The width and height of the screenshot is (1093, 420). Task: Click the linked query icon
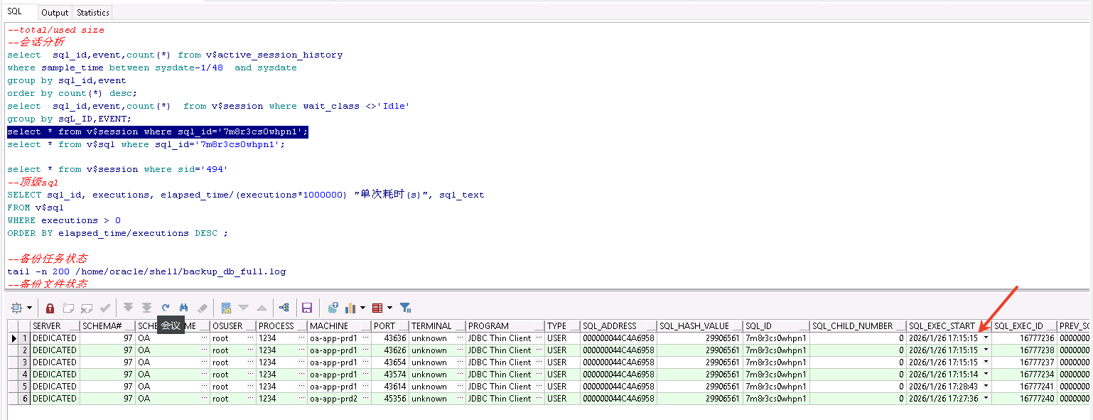(284, 308)
